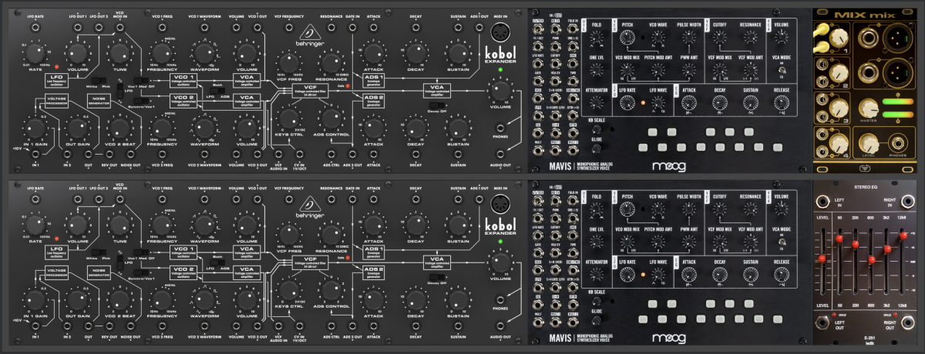This screenshot has width=925, height=354.
Task: Click the MULT jack on upper Mavis patchbay
Action: pyautogui.click(x=538, y=149)
